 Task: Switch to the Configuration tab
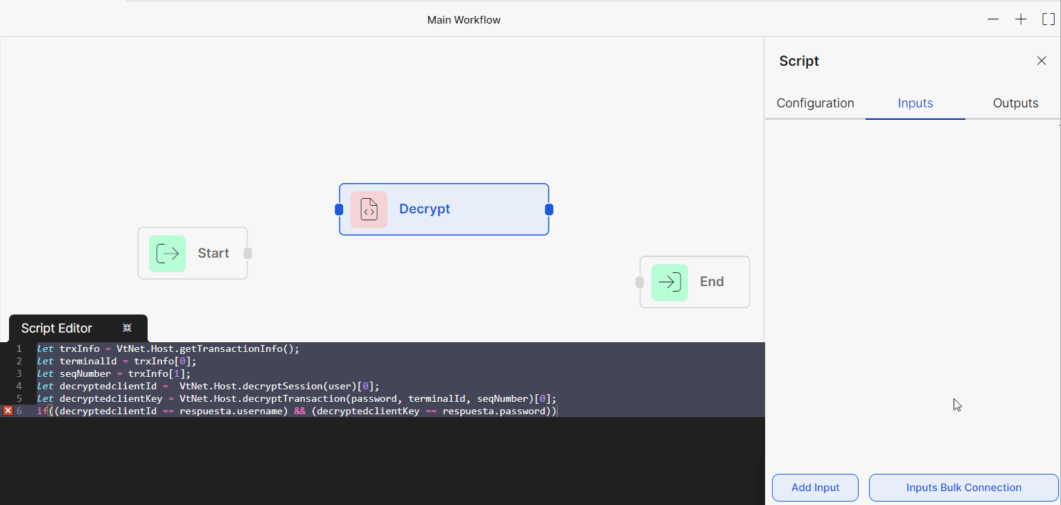click(x=815, y=103)
